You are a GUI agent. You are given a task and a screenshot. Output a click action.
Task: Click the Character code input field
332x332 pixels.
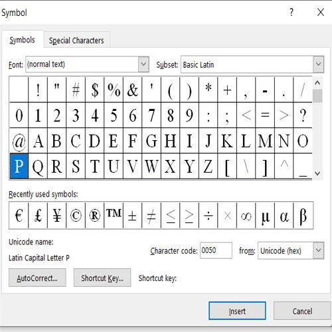pos(216,250)
